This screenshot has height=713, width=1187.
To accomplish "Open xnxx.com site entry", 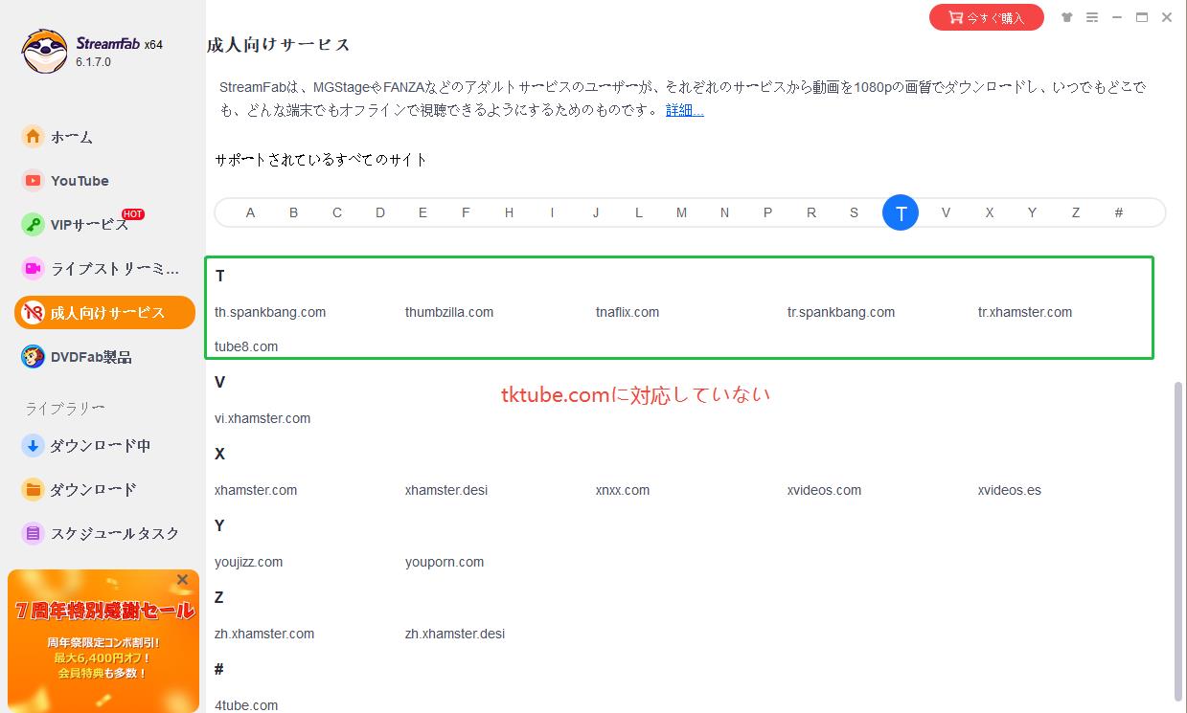I will click(623, 490).
